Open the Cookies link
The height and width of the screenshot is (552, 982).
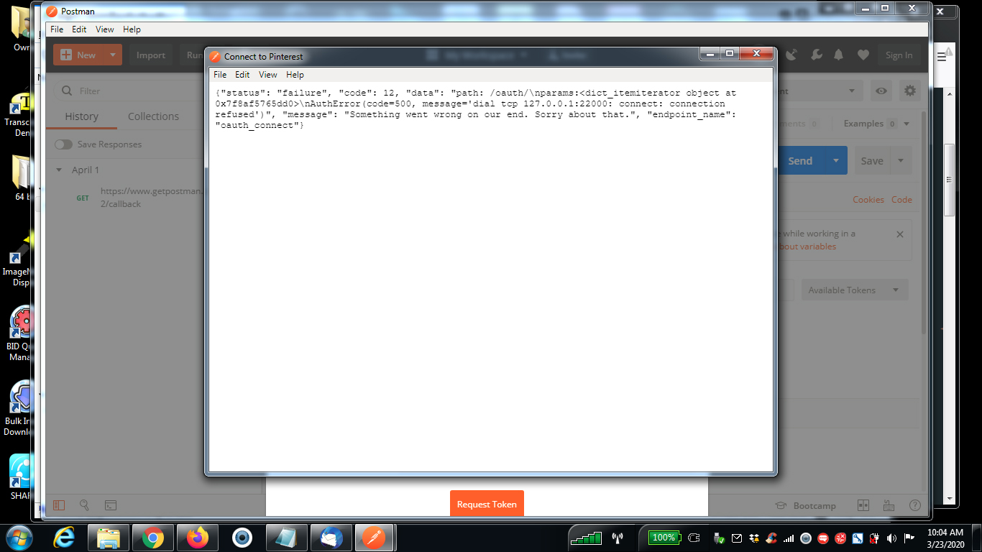point(868,200)
